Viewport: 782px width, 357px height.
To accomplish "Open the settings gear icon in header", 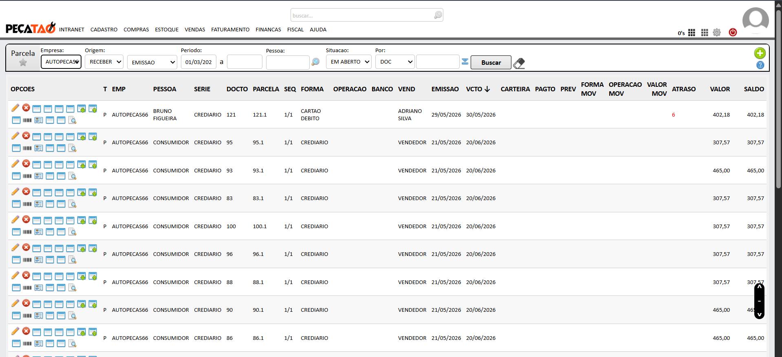I will 717,33.
